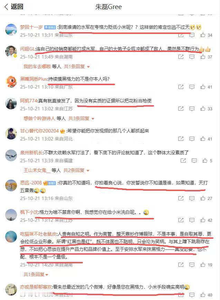View avatar of 闫超GL
The height and width of the screenshot is (300, 220).
11,52
